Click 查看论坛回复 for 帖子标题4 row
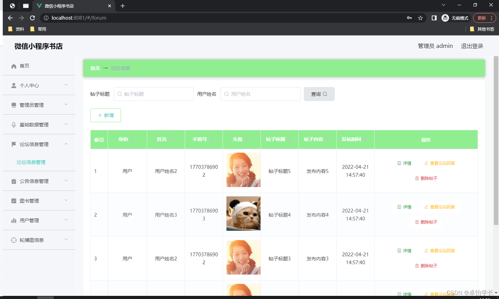499x299 pixels. 439,207
